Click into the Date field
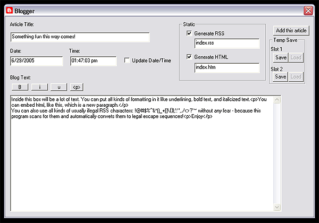Viewport: 319px width, 223px height. [x=36, y=61]
